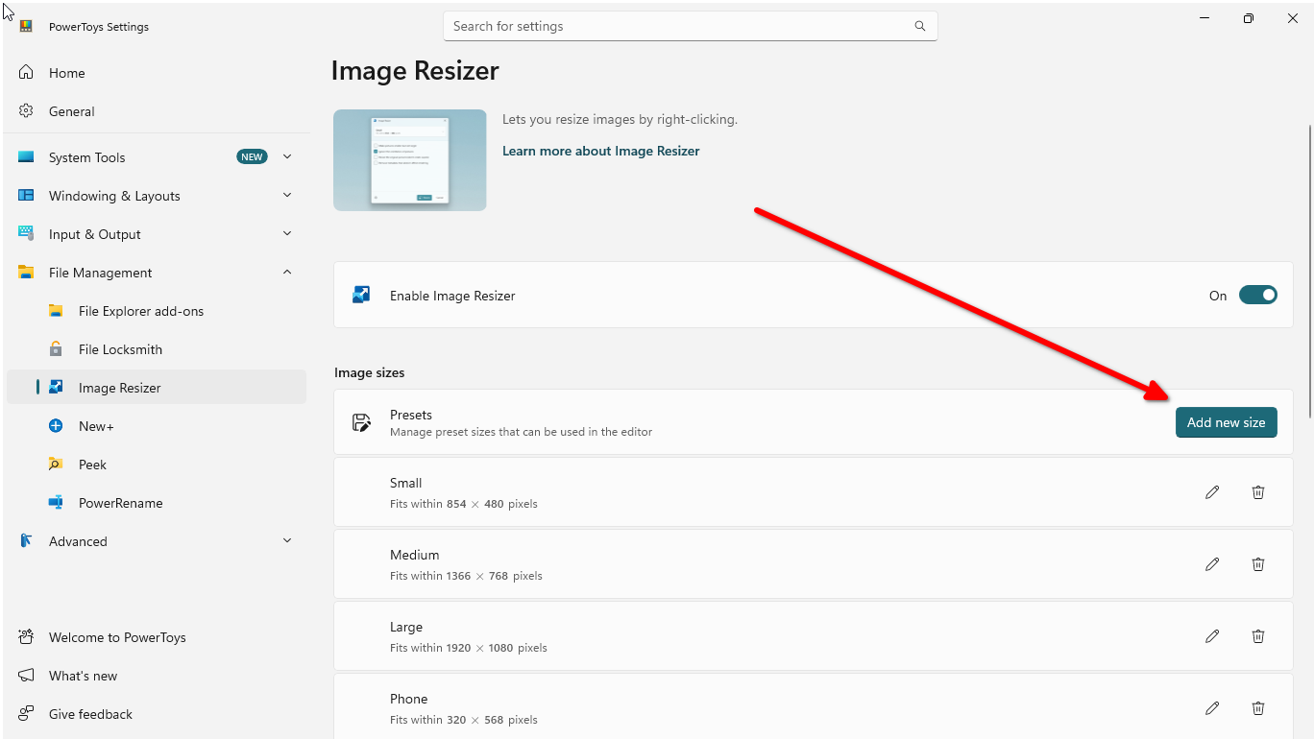Select the Peek tool icon
1314x739 pixels.
(57, 464)
